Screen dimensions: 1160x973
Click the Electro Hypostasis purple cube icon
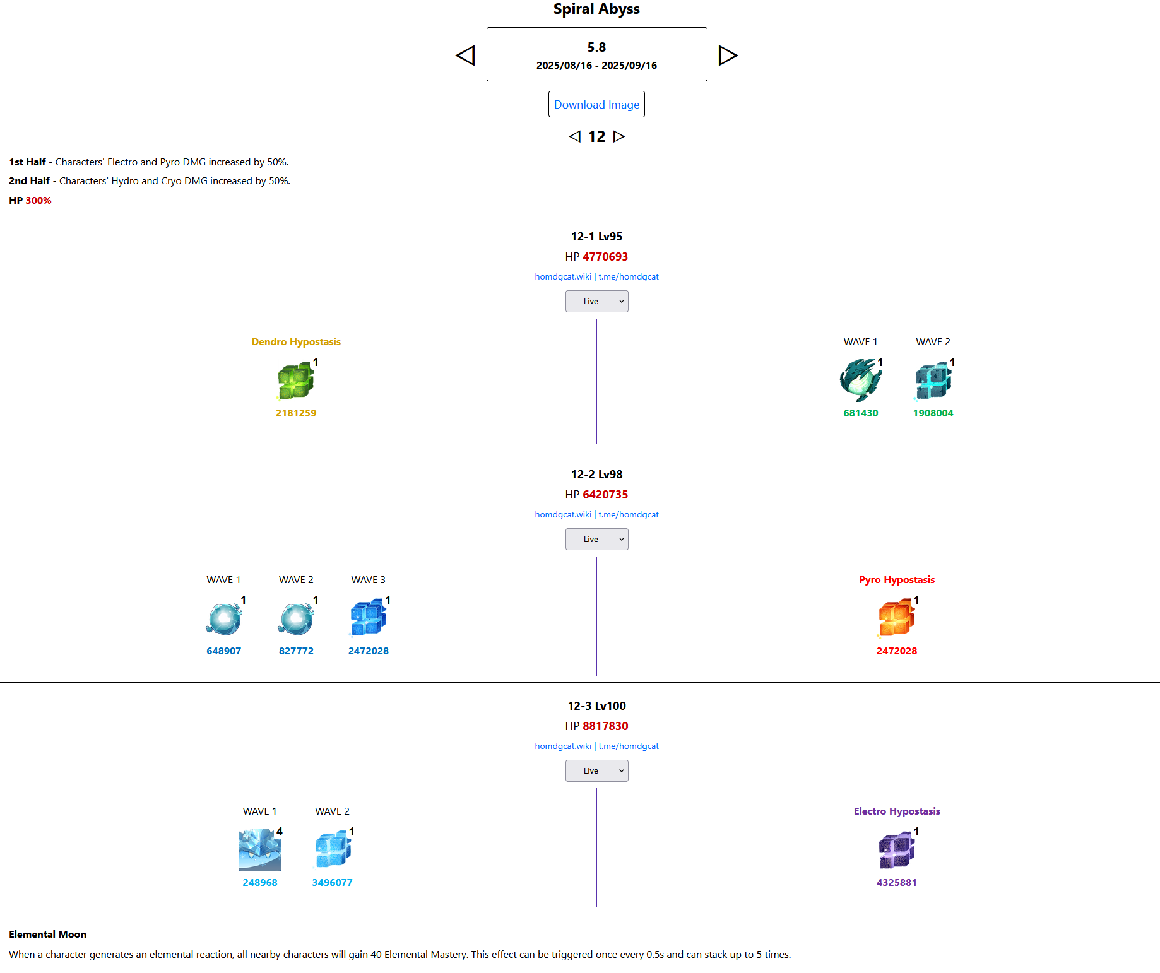click(897, 851)
